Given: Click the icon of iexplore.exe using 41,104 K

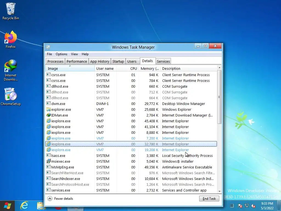Looking at the screenshot, I should pyautogui.click(x=48, y=126).
